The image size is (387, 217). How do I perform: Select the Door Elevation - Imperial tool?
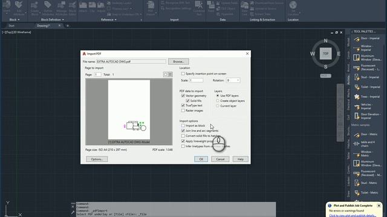coord(367,116)
